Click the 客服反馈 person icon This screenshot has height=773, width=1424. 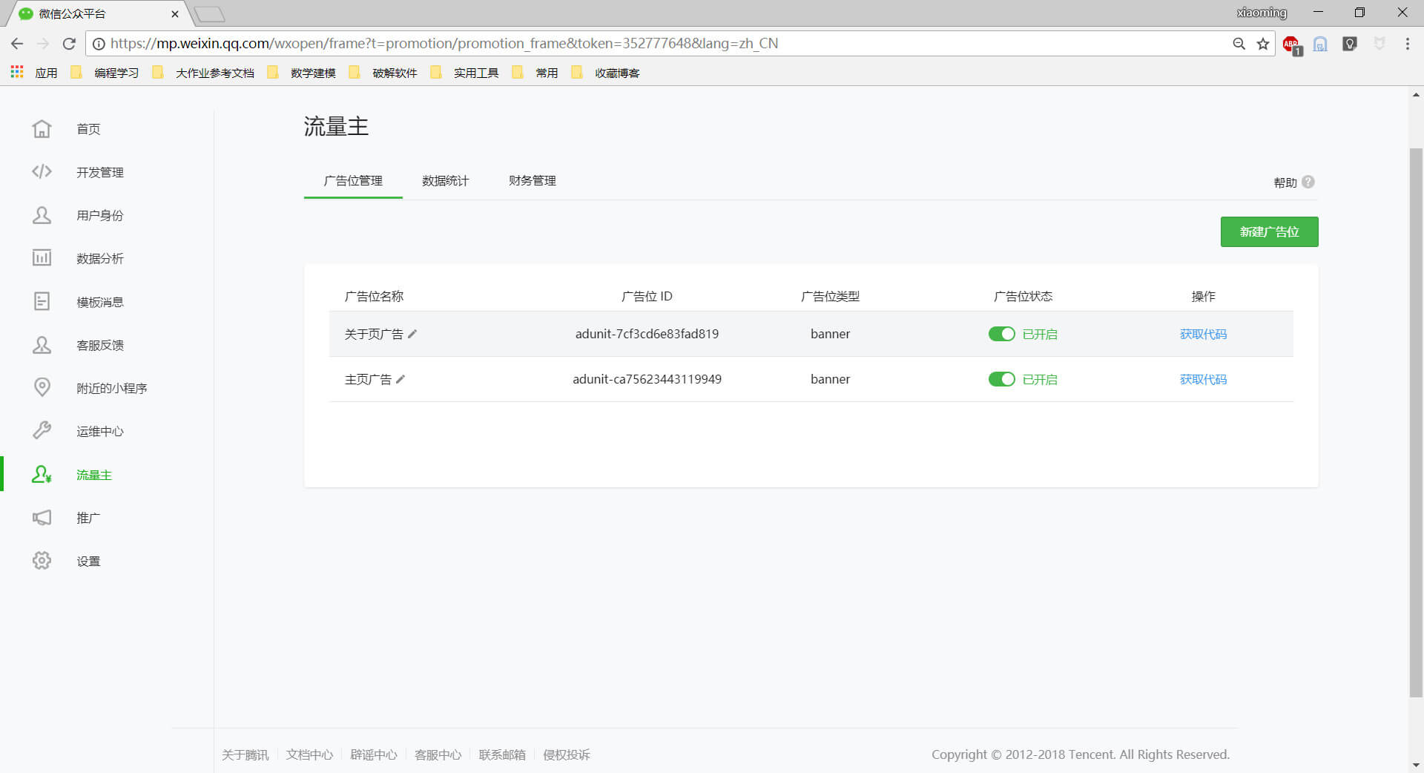(x=42, y=344)
